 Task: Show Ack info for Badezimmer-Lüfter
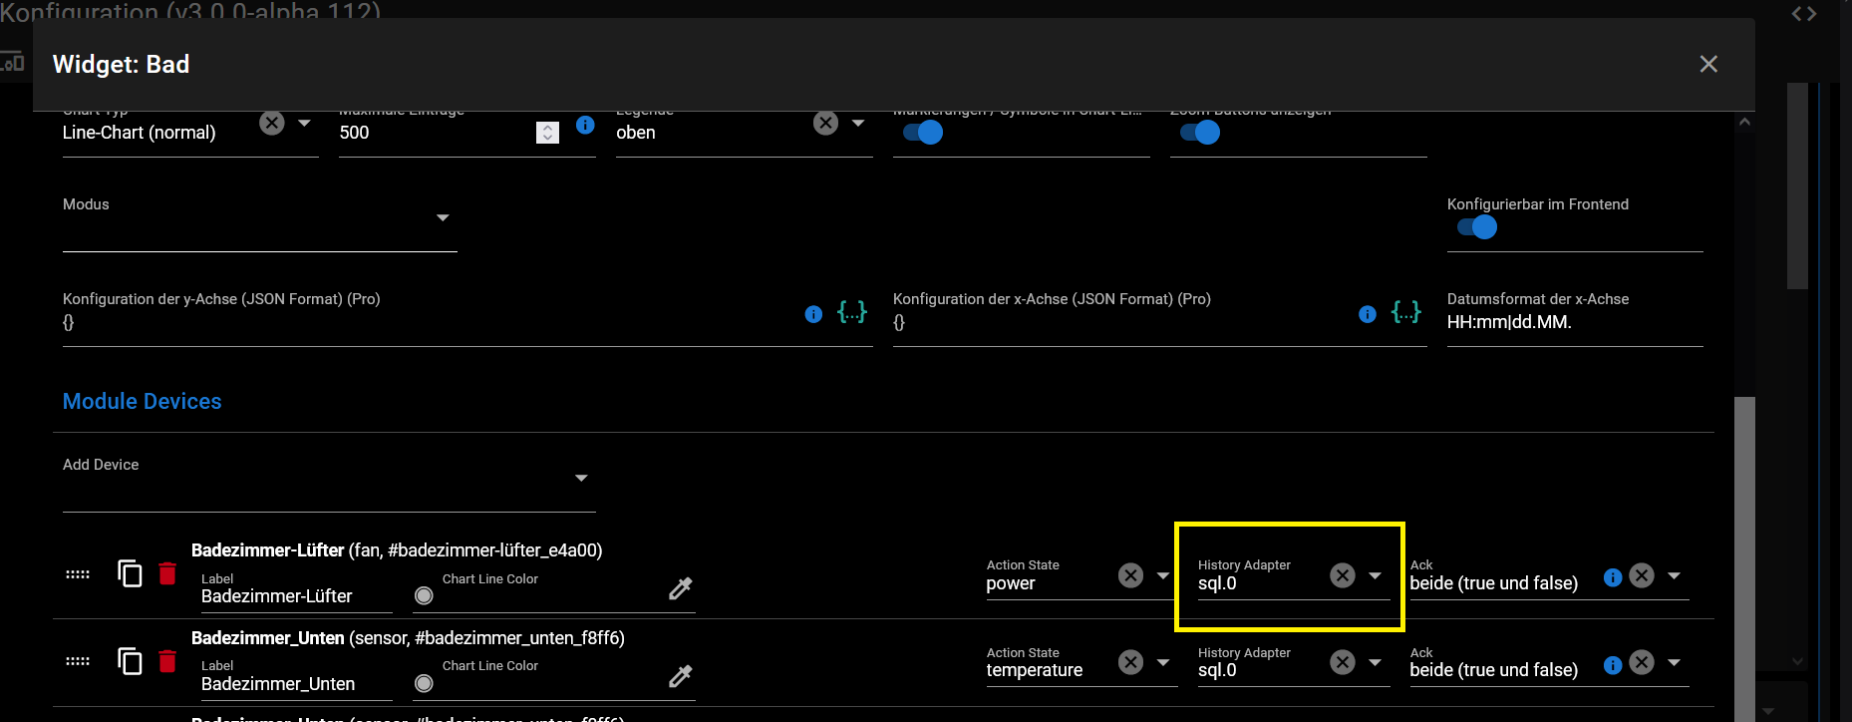1613,577
